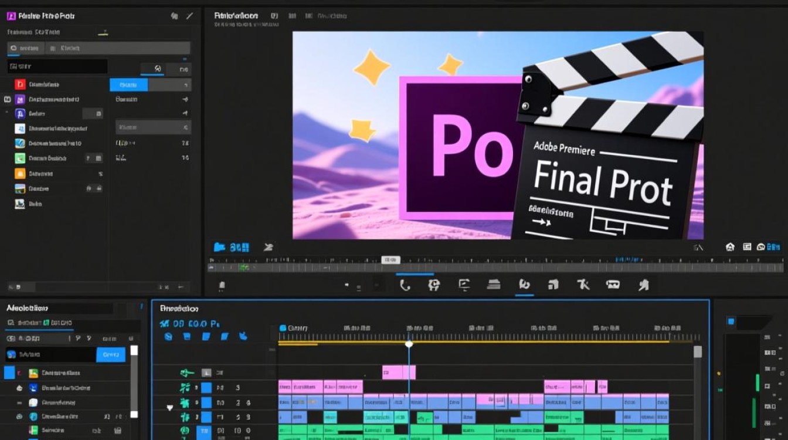This screenshot has height=440, width=788.
Task: Toggle the blue square on the light-blue clips track
Action: 206,402
